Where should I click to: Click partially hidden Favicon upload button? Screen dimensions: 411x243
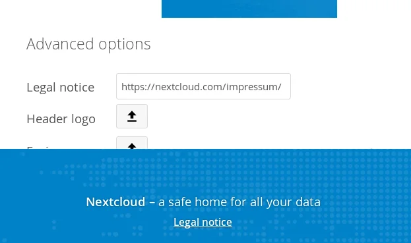132,143
